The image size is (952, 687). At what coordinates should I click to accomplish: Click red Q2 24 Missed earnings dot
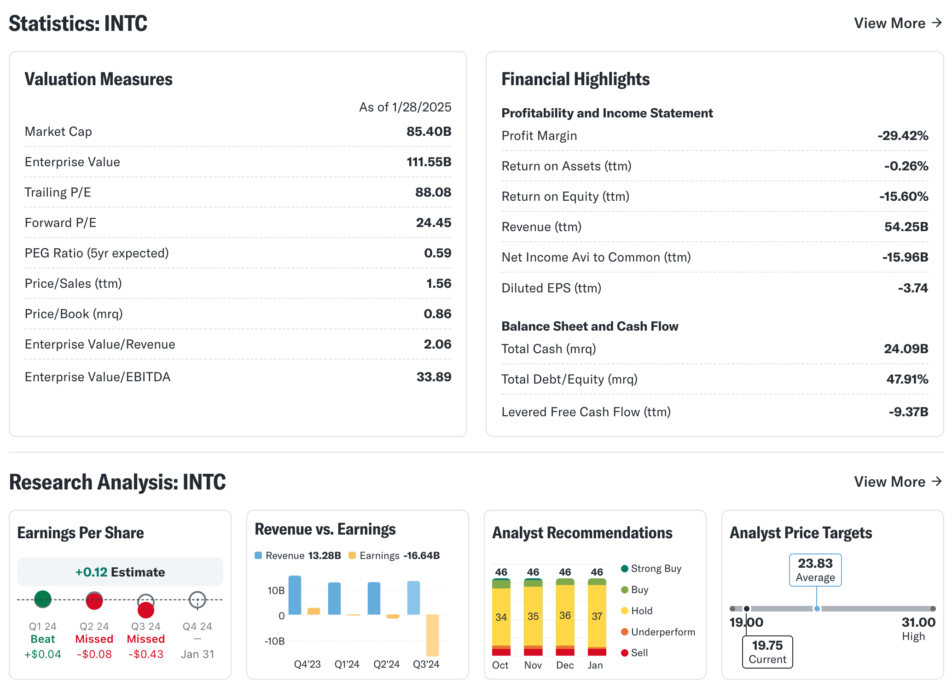click(94, 601)
